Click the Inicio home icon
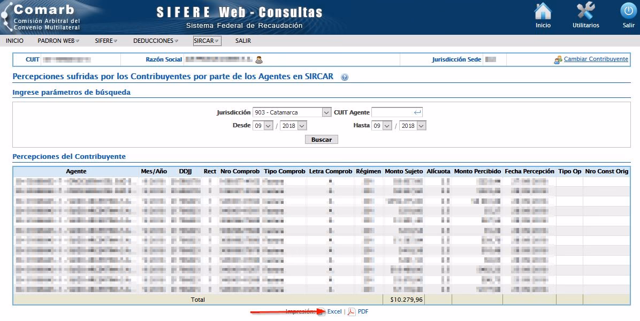640x321 pixels. point(543,12)
